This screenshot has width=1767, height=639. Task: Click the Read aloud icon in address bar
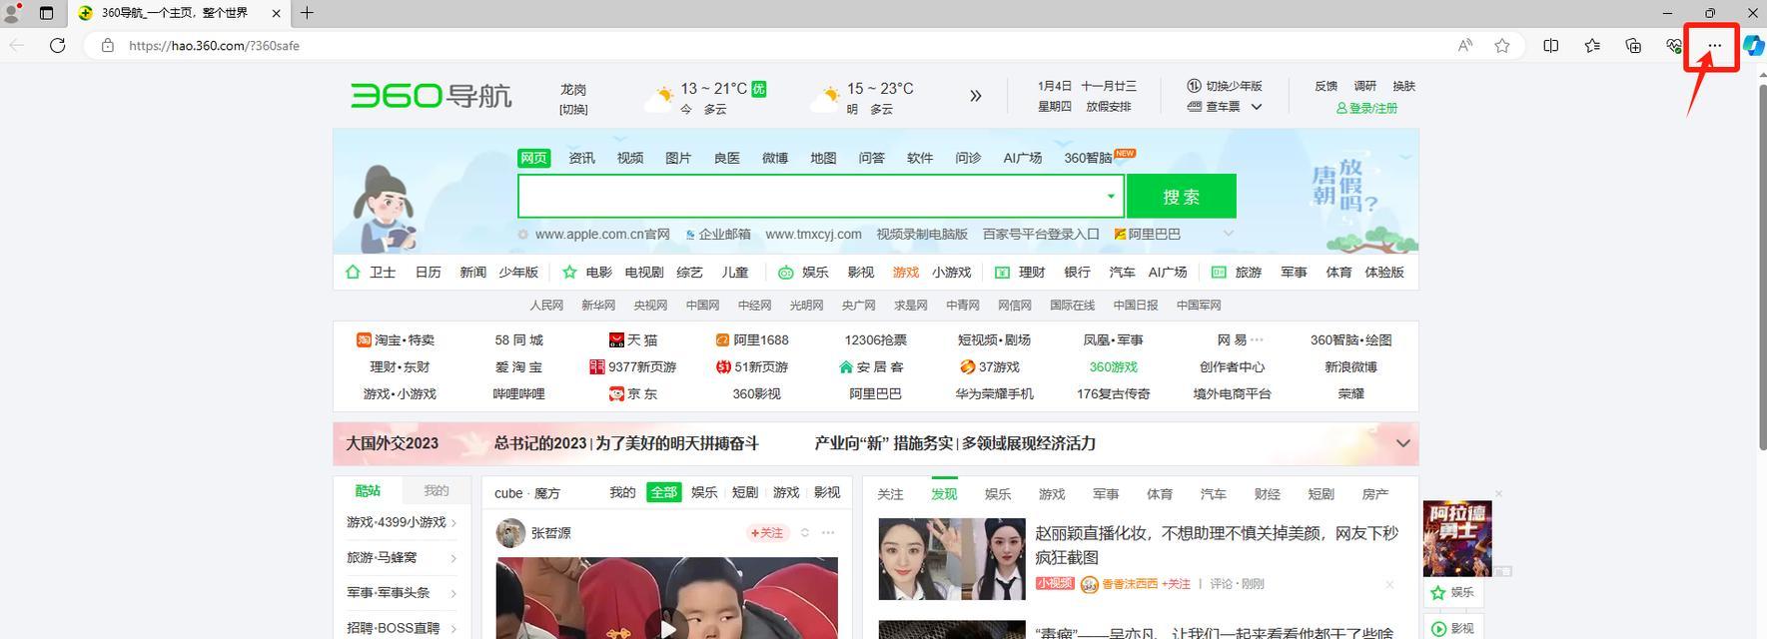tap(1465, 45)
